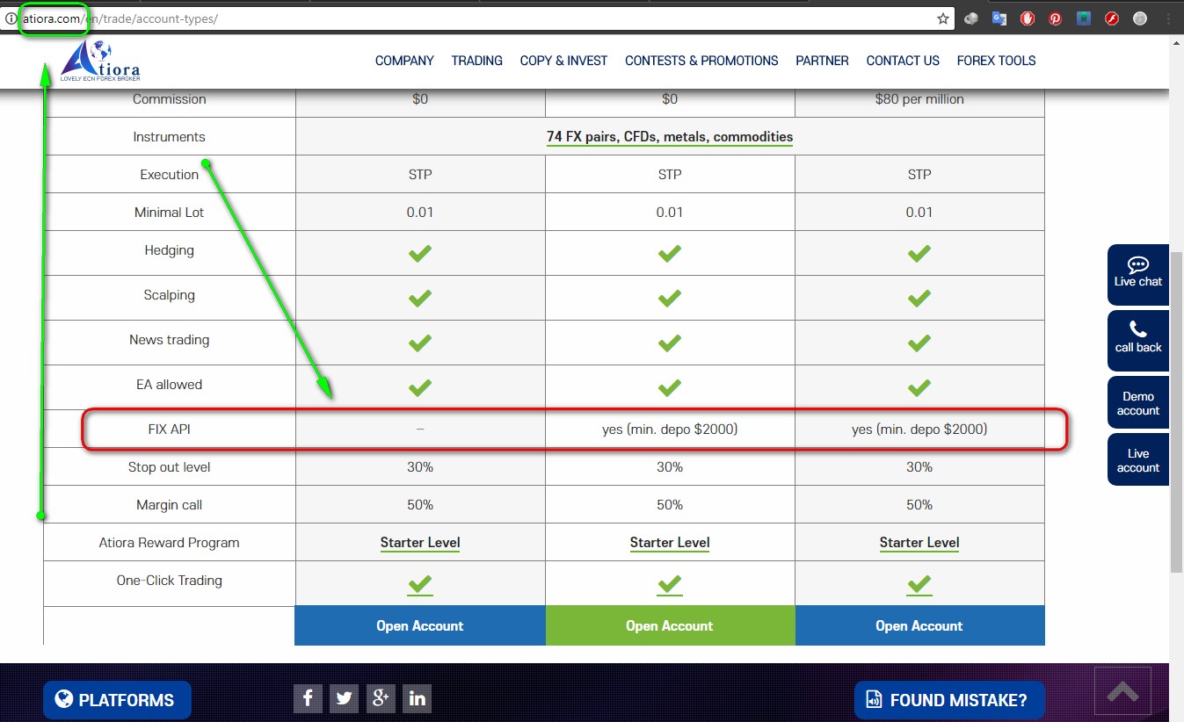The width and height of the screenshot is (1184, 722).
Task: Open the COMPANY menu
Action: [x=404, y=61]
